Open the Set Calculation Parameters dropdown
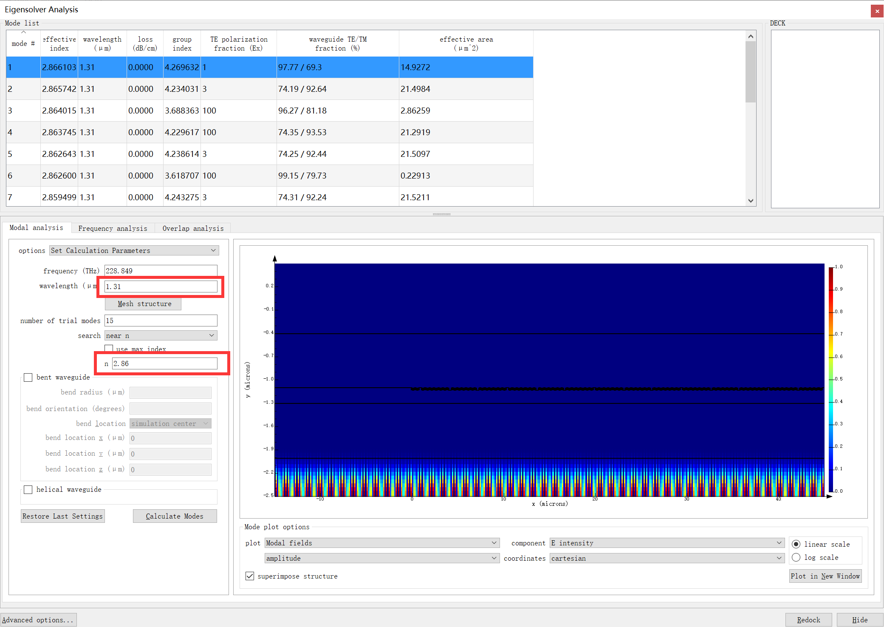 click(134, 250)
